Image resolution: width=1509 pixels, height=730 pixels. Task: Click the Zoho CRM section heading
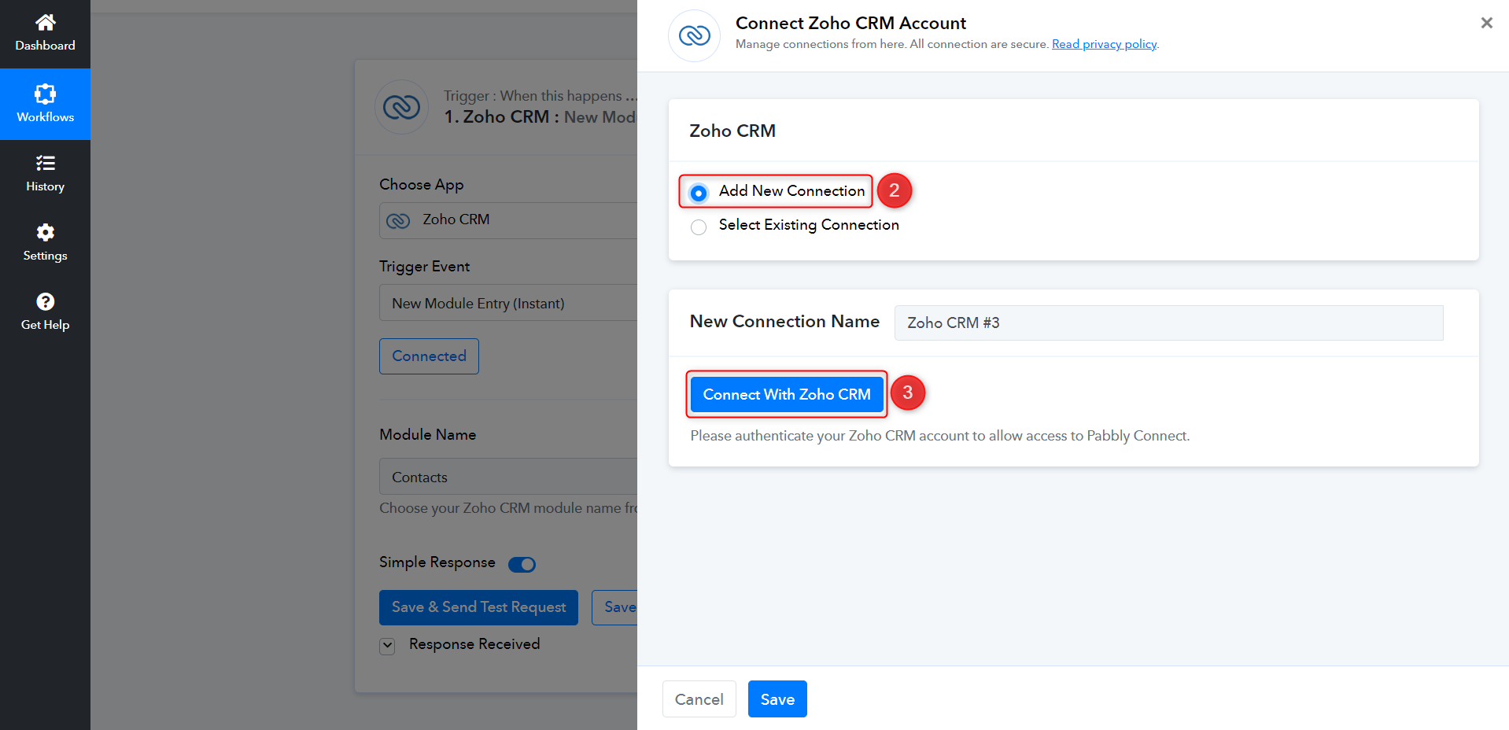pos(732,131)
